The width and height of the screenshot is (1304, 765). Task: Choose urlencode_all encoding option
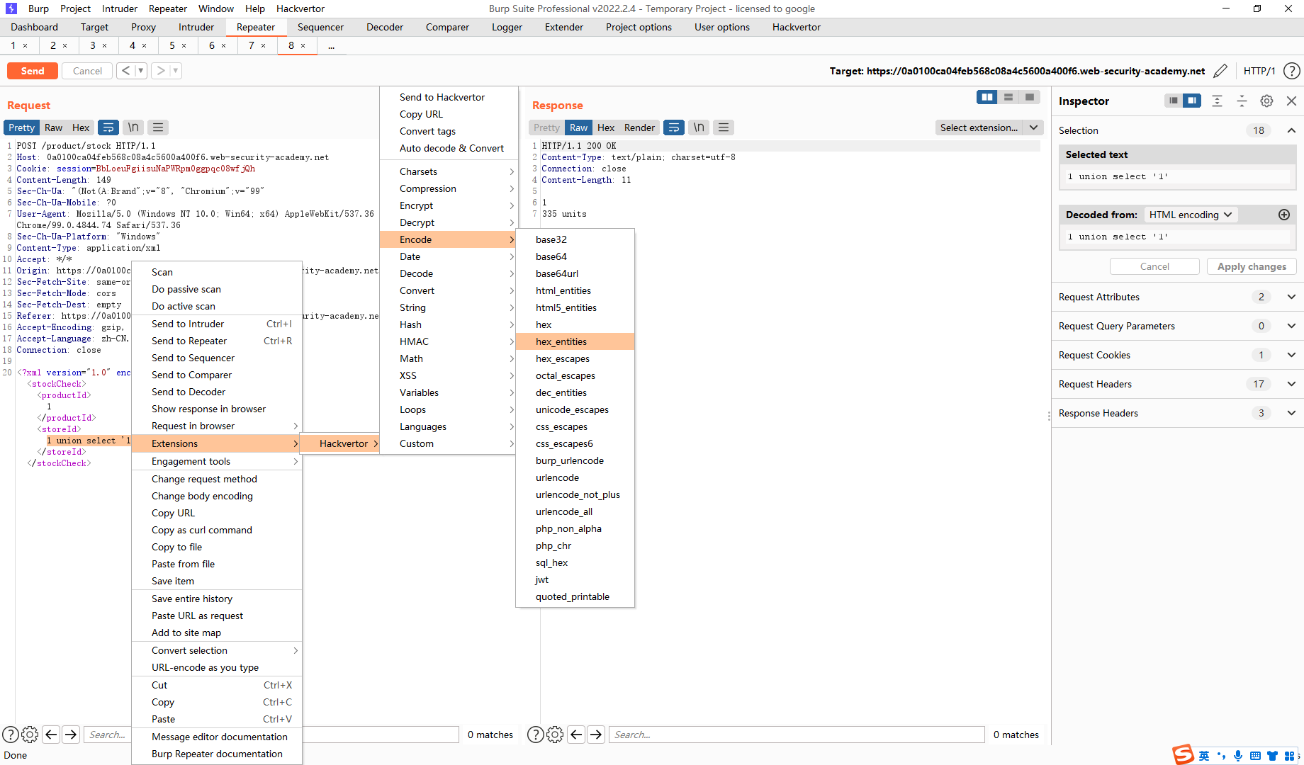pos(575,511)
